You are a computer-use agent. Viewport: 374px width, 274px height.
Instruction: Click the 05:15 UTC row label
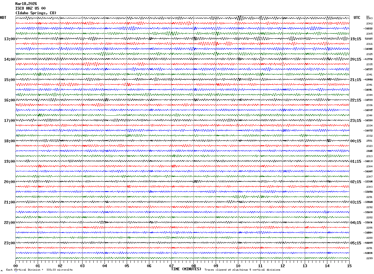tap(355, 243)
